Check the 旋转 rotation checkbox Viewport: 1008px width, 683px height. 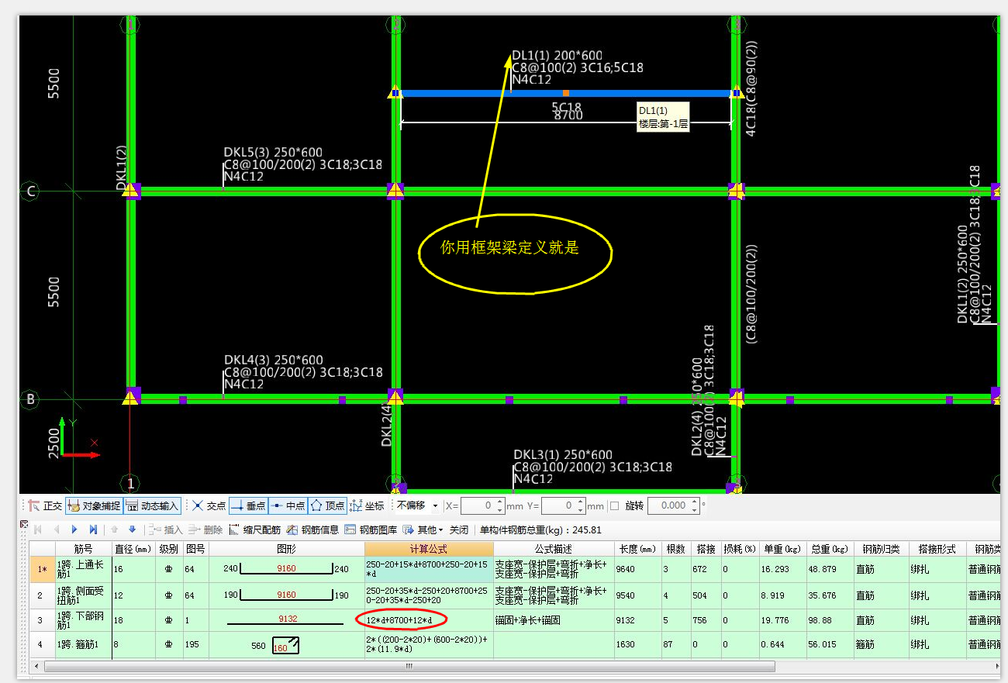[615, 505]
